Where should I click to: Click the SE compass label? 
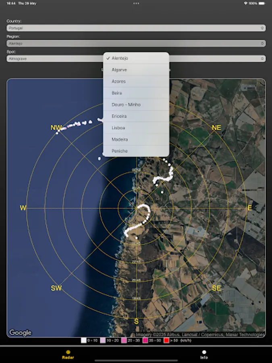[x=216, y=288]
